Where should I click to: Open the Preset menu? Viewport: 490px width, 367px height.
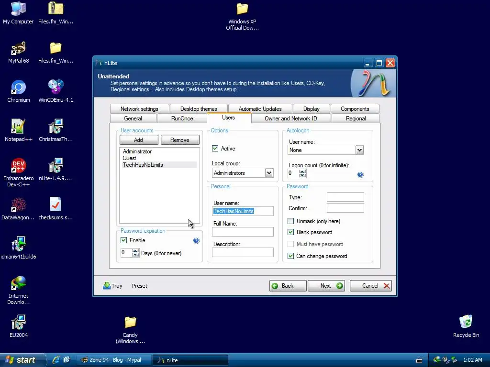click(x=139, y=286)
